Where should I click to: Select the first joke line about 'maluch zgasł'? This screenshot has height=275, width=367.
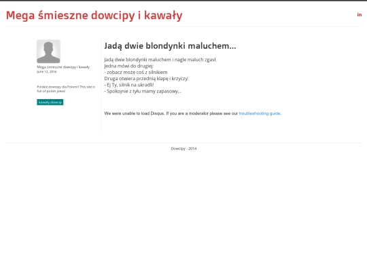tap(160, 60)
